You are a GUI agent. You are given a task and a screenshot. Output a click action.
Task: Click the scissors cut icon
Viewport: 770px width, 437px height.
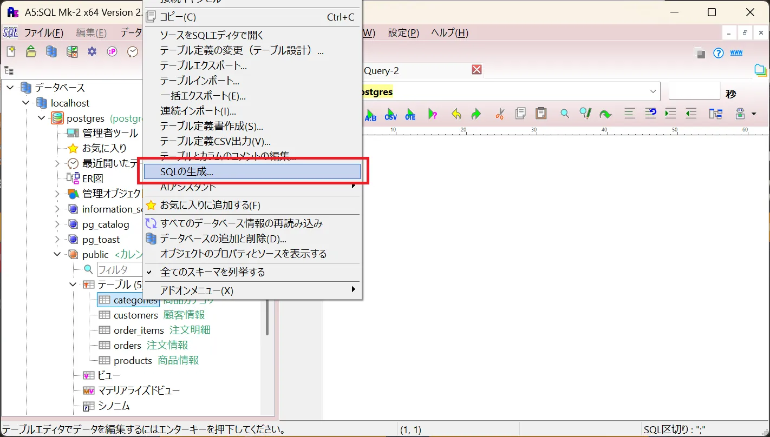499,114
